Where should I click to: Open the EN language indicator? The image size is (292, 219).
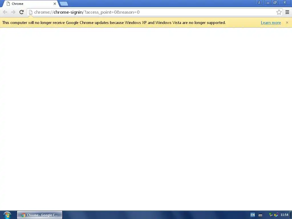point(253,215)
